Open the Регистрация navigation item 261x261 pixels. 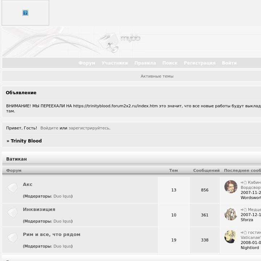(200, 63)
